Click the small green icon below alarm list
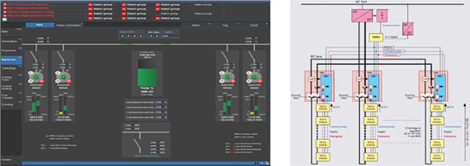 pyautogui.click(x=4, y=19)
